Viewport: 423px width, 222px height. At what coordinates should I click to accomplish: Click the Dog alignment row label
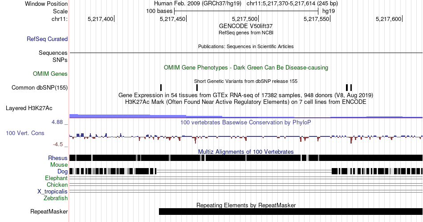[62, 172]
